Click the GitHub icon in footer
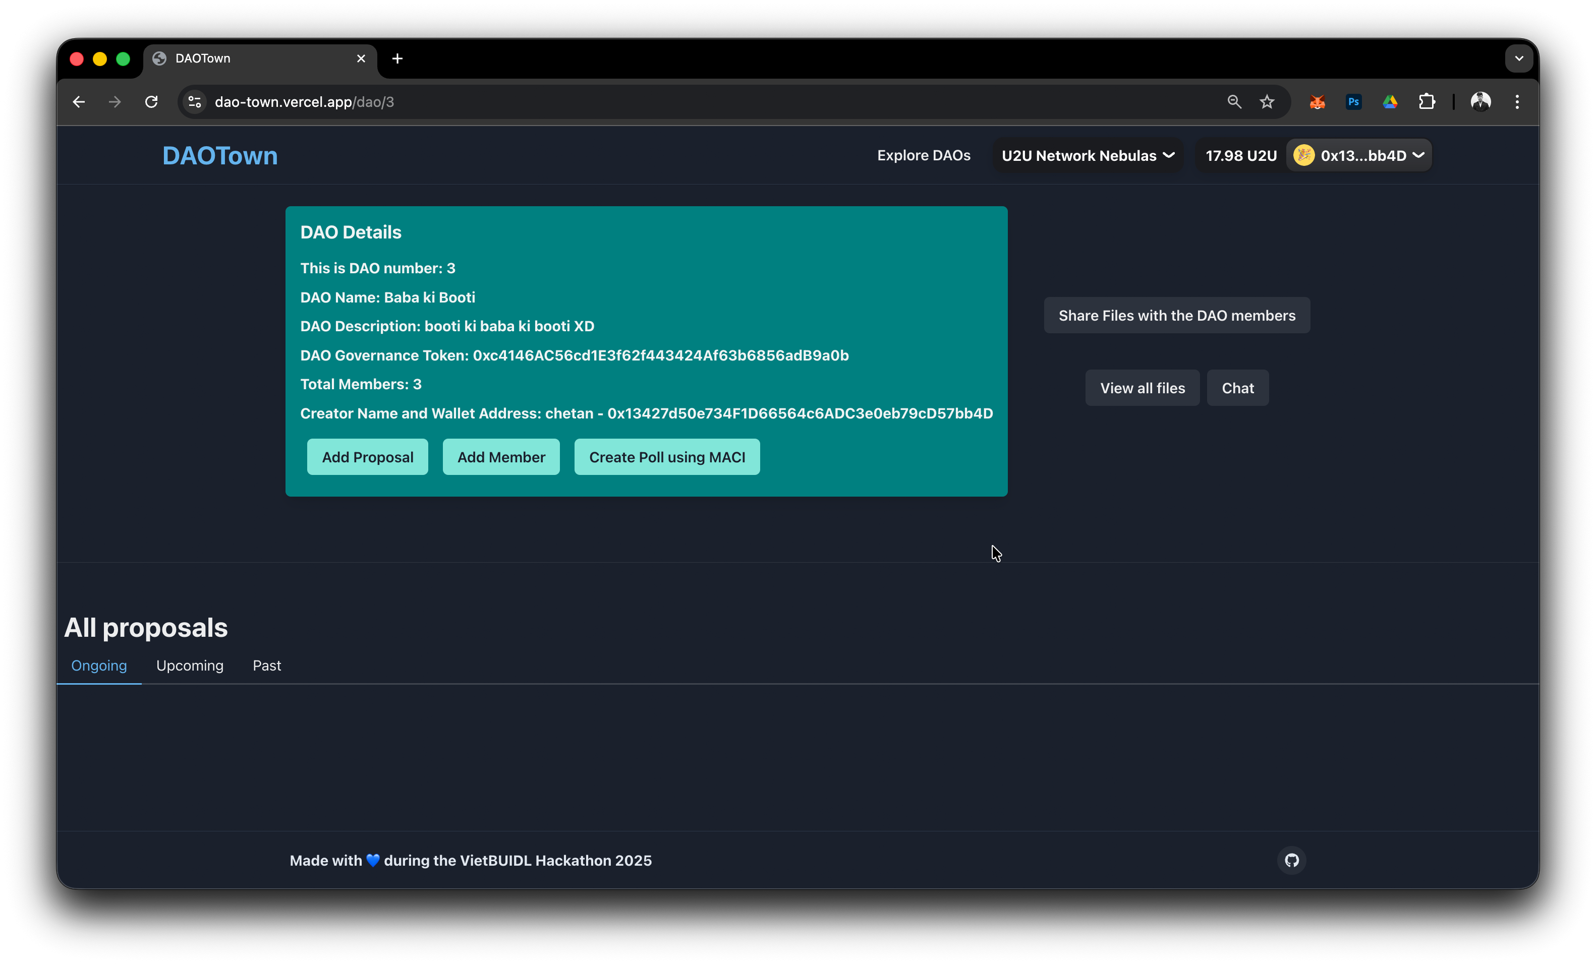Screen dimensions: 1596x964 pyautogui.click(x=1291, y=861)
